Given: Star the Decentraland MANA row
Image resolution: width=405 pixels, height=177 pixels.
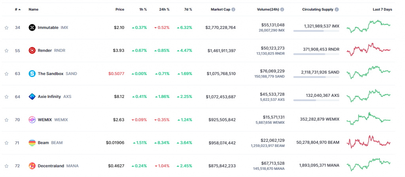Looking at the screenshot, I should 6,166.
